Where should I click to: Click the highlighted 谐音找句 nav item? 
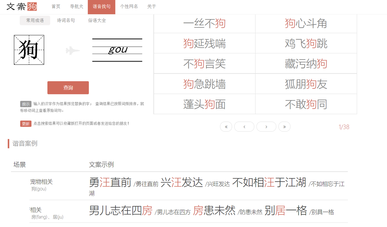[102, 6]
